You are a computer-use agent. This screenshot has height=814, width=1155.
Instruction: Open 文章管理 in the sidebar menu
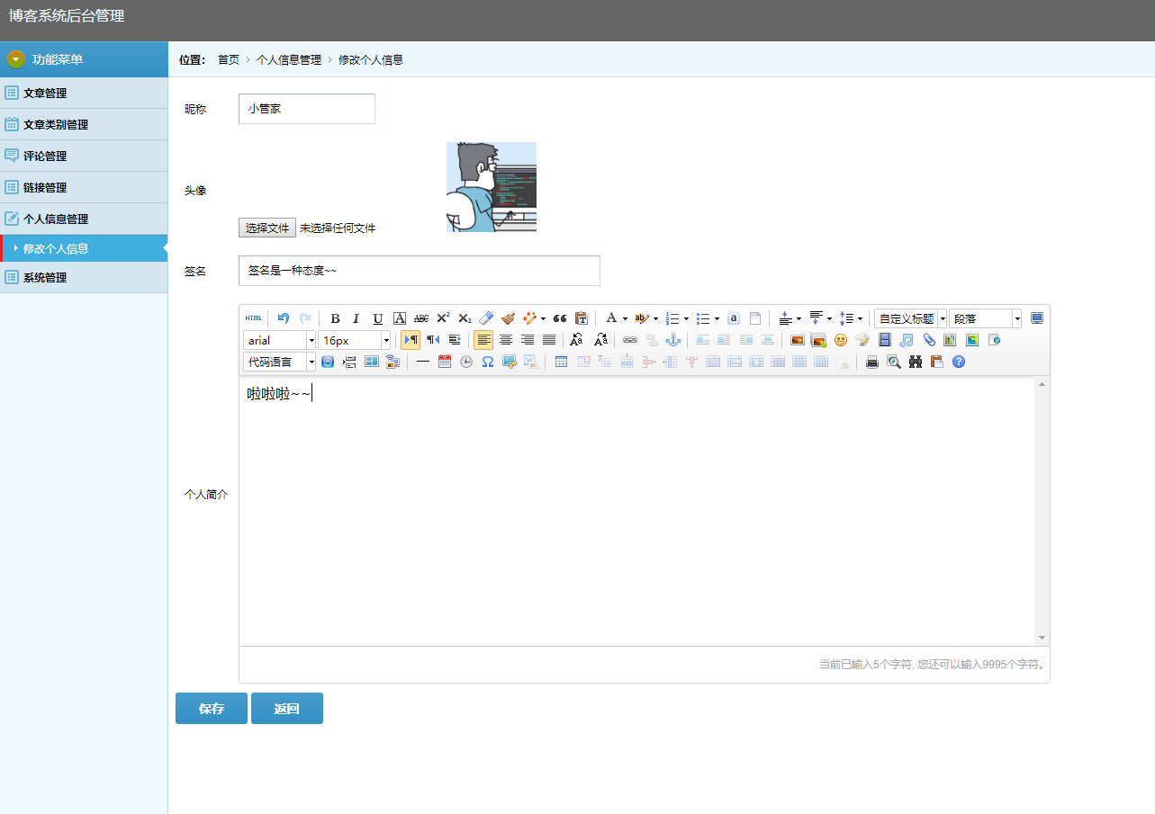point(45,93)
